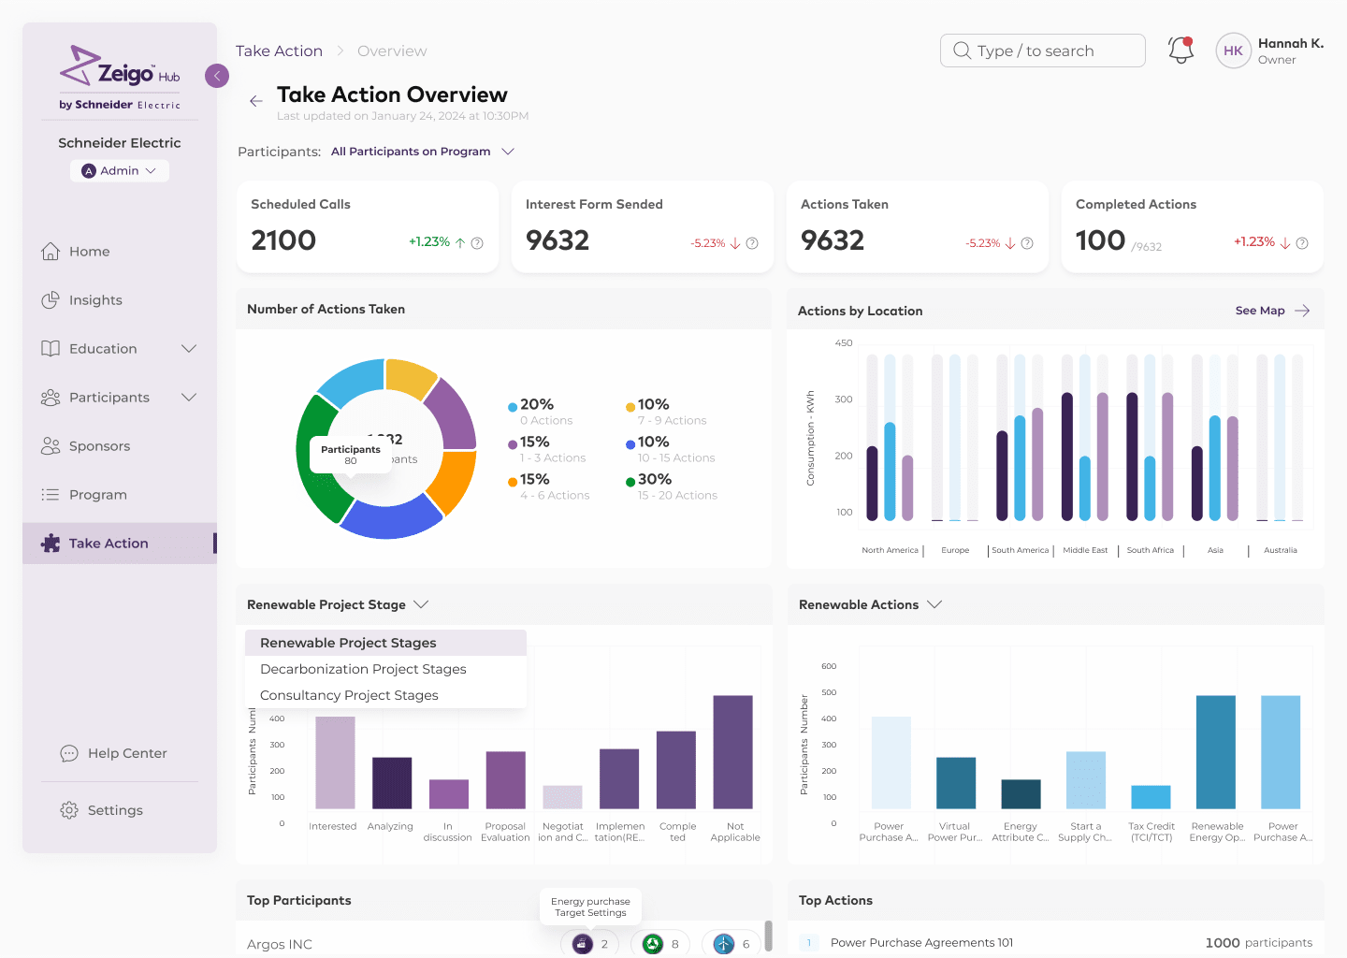This screenshot has width=1347, height=958.
Task: Click in the search input field
Action: tap(1042, 51)
